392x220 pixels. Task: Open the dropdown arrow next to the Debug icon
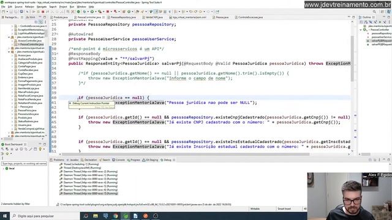88,12
